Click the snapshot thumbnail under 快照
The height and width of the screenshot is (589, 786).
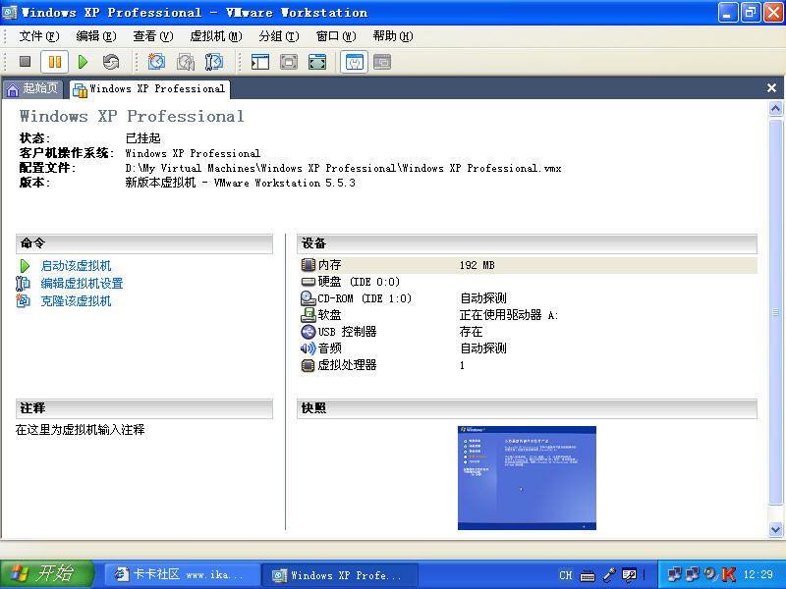coord(527,478)
